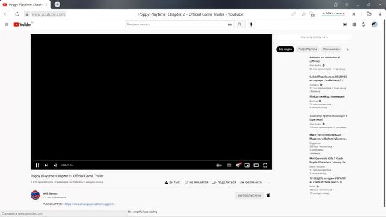Click the screenshot capture icon in address bar
This screenshot has width=386, height=217.
312,14
